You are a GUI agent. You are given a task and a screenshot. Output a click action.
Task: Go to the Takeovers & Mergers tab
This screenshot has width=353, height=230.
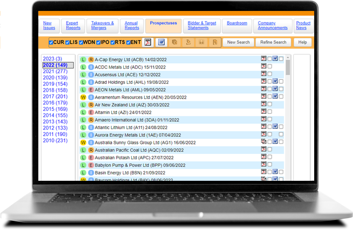(x=102, y=26)
